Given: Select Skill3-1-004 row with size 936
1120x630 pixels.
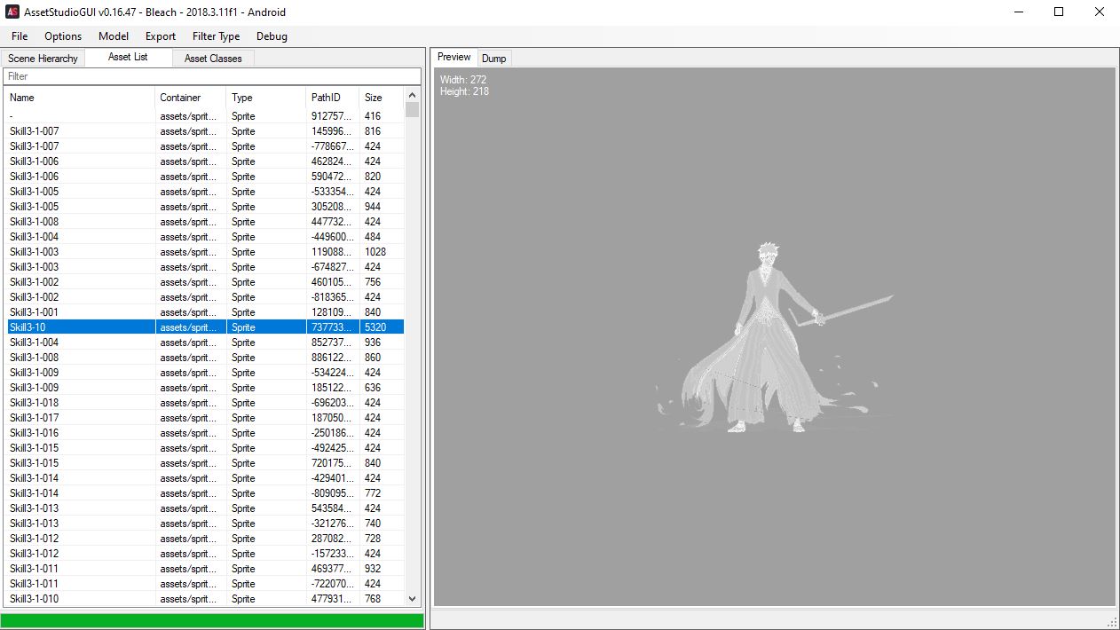Looking at the screenshot, I should click(205, 343).
